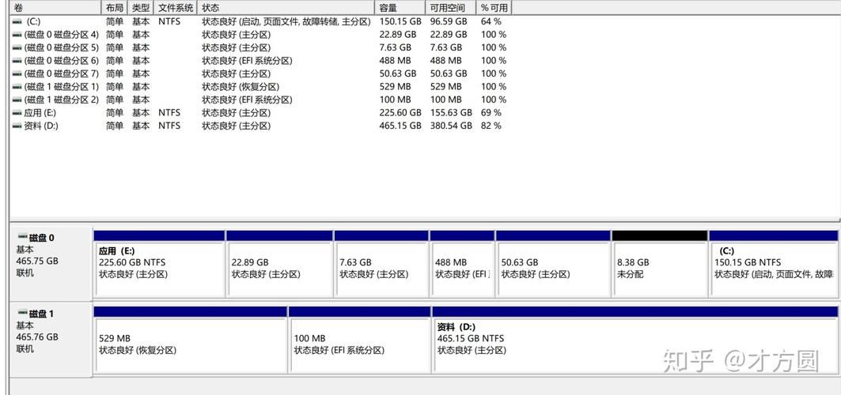The height and width of the screenshot is (395, 841).
Task: Sort by the % 可用 column header
Action: [494, 7]
